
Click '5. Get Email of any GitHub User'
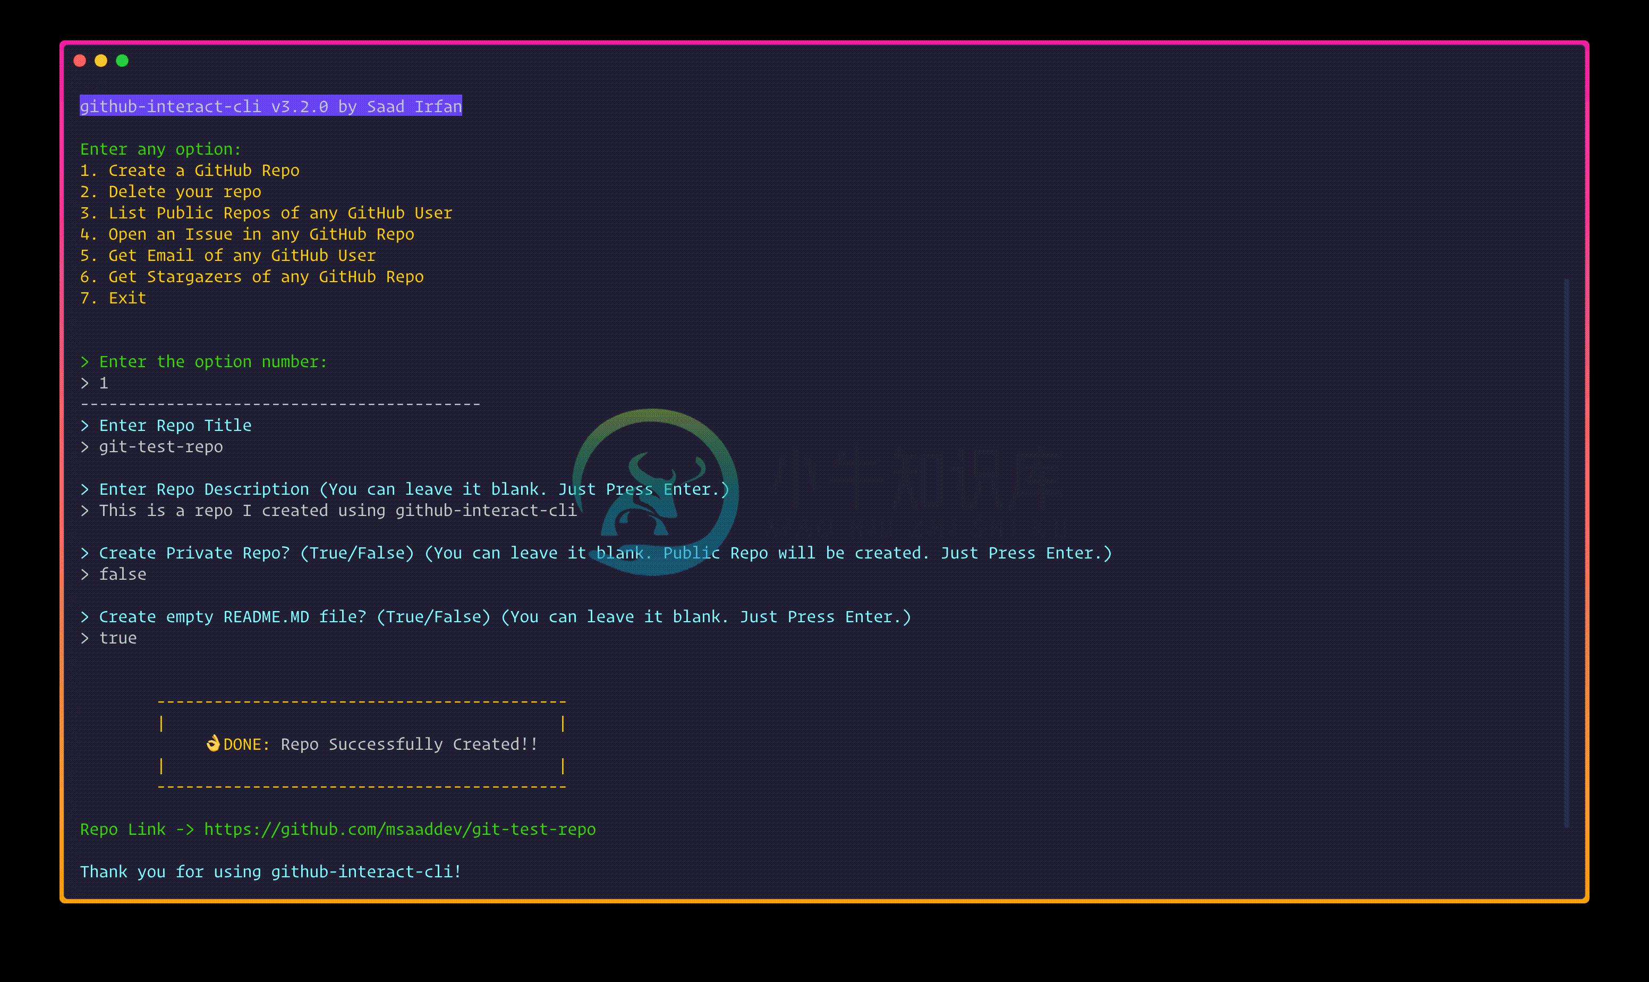click(227, 255)
